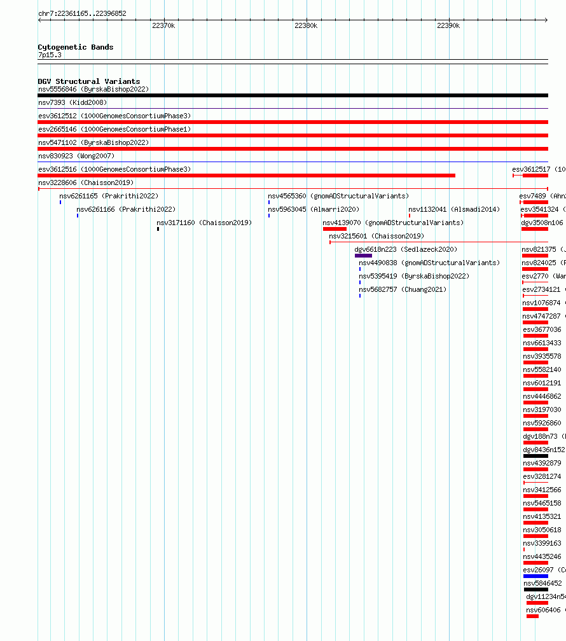Viewport: 566px width, 641px height.
Task: Select the nsv7393 (Kidd2008) variant label
Action: [72, 102]
